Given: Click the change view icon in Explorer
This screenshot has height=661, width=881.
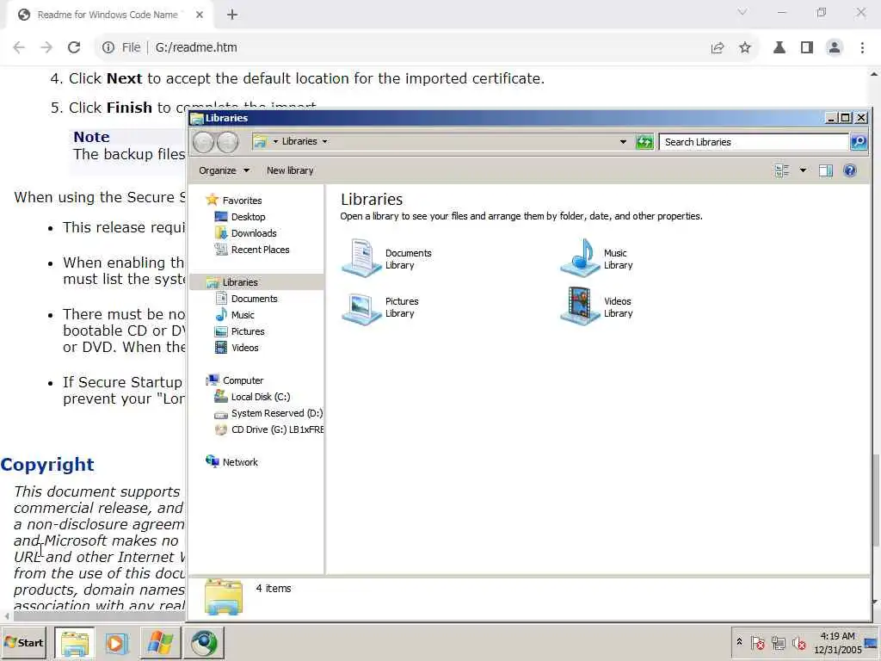Looking at the screenshot, I should click(x=781, y=170).
